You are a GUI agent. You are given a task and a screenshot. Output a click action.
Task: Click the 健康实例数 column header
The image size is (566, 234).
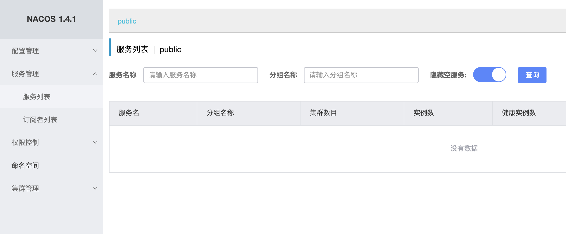519,113
